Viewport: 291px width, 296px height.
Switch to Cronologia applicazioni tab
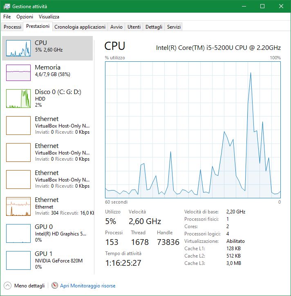pyautogui.click(x=80, y=27)
